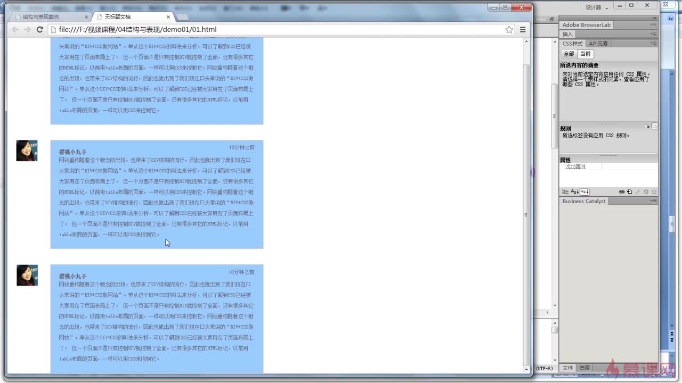This screenshot has width=682, height=383.
Task: Reload the 01.html page in Chrome
Action: coord(39,29)
